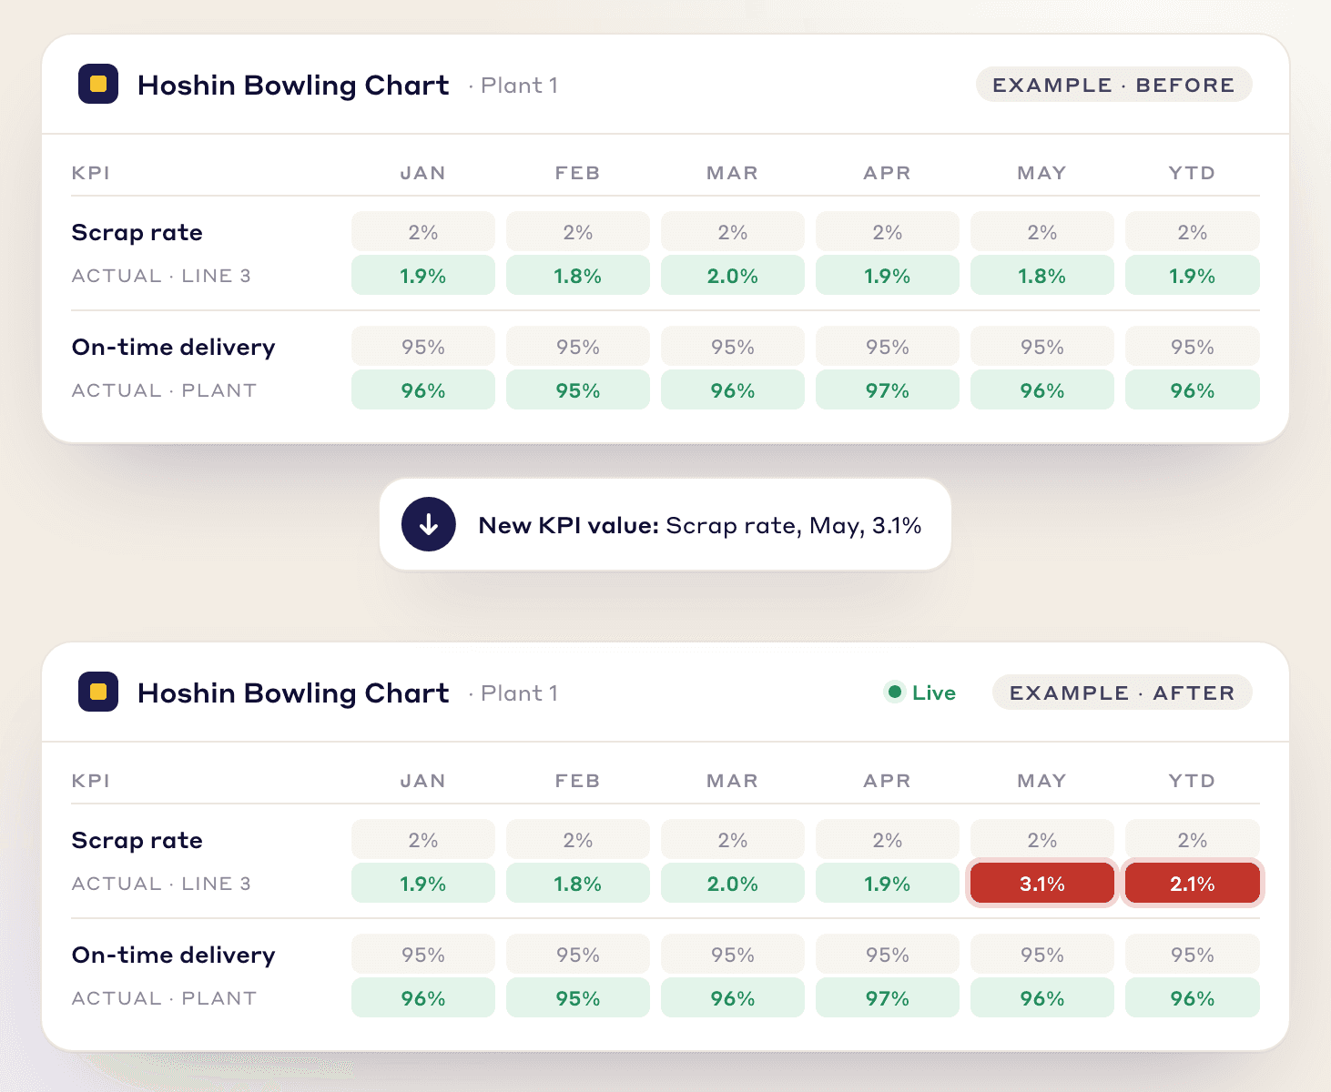The image size is (1331, 1092).
Task: Click the EXAMPLE · BEFORE badge
Action: tap(1113, 85)
